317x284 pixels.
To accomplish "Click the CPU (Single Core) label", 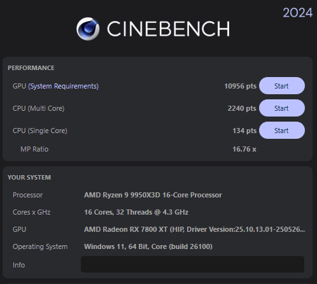I will click(40, 131).
